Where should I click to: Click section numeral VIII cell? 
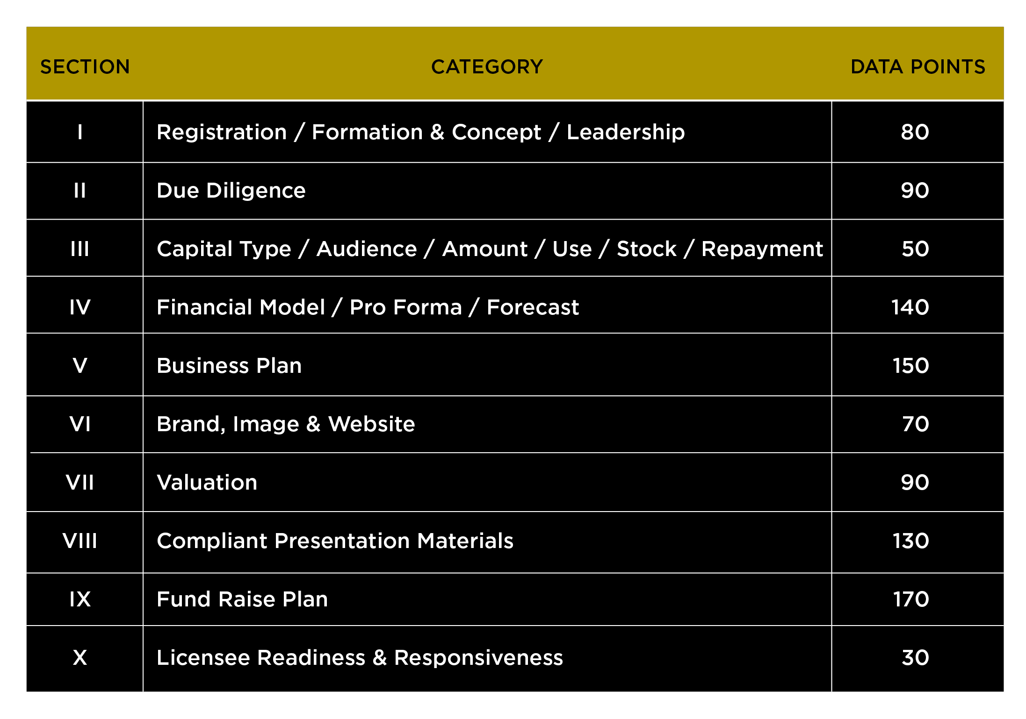[85, 542]
